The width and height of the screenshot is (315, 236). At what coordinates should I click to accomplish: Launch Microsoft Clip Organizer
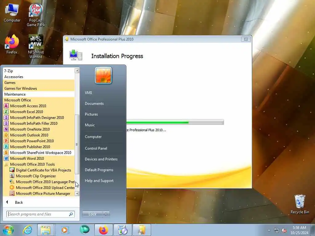pos(36,176)
